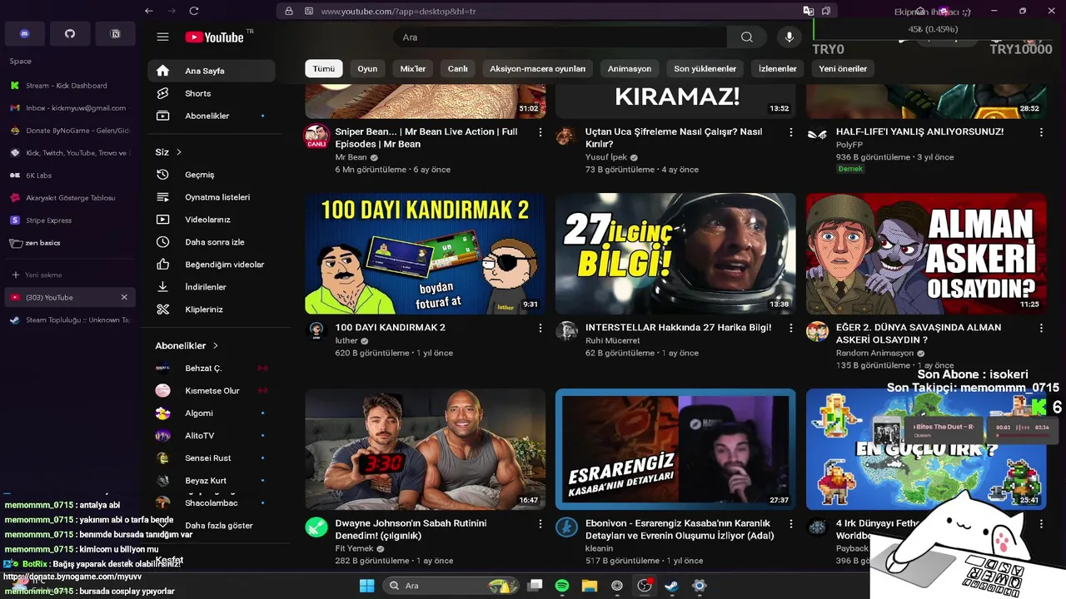This screenshot has height=599, width=1066.
Task: Click the YouTube logo
Action: pos(215,37)
